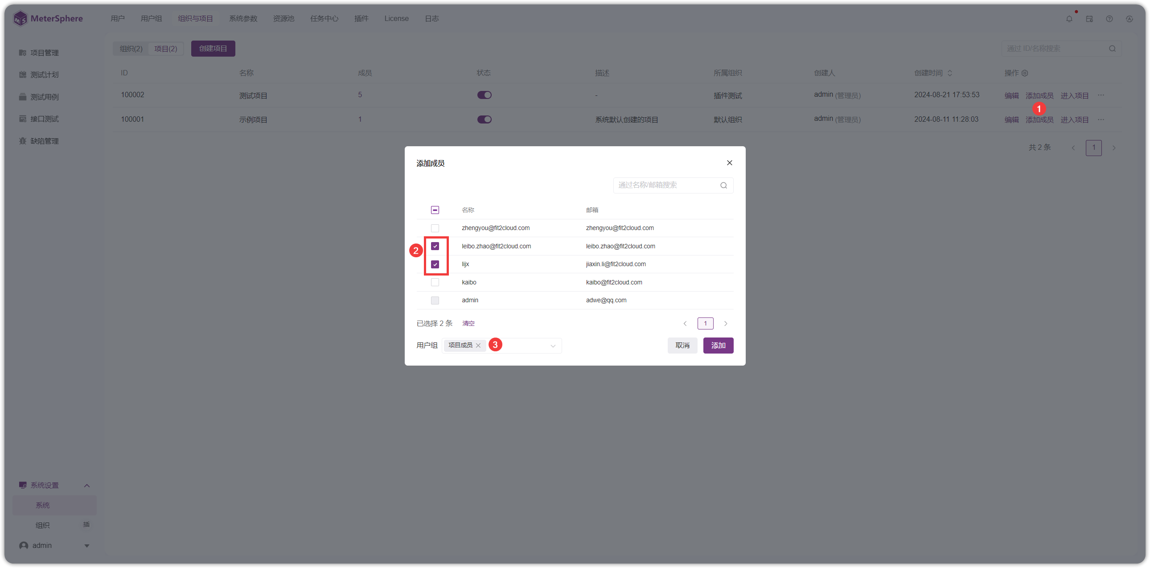The width and height of the screenshot is (1150, 568).
Task: Click the 创建项目 button
Action: [x=213, y=49]
